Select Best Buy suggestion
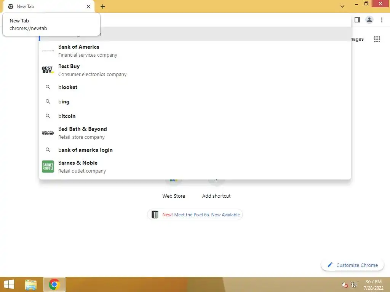Screen dimensions: 390x292 pos(195,70)
